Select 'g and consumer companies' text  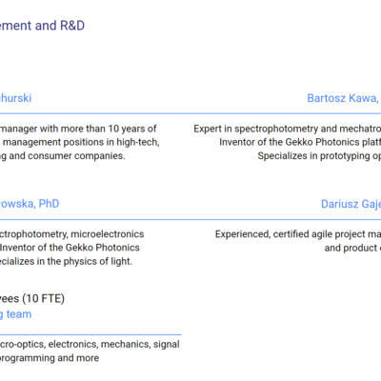click(x=63, y=156)
